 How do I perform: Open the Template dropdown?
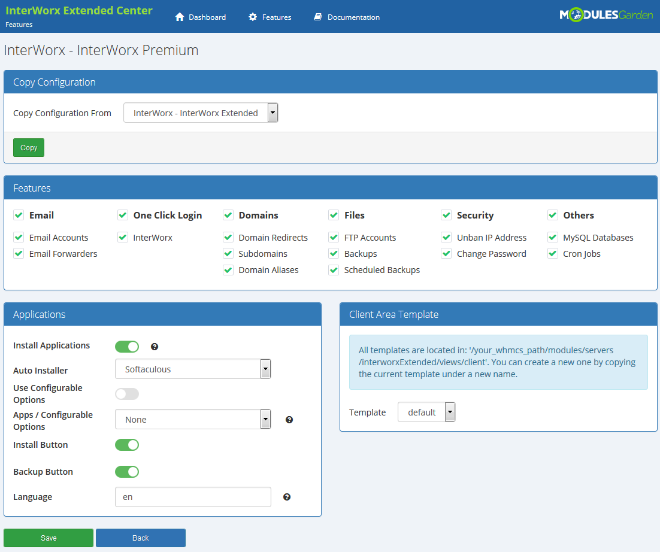pos(426,412)
